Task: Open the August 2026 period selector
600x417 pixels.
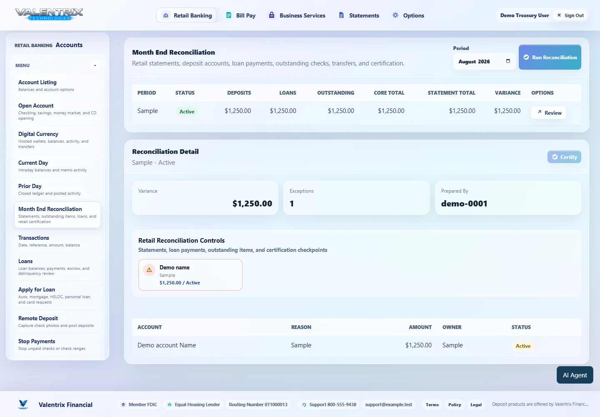Action: coord(485,61)
